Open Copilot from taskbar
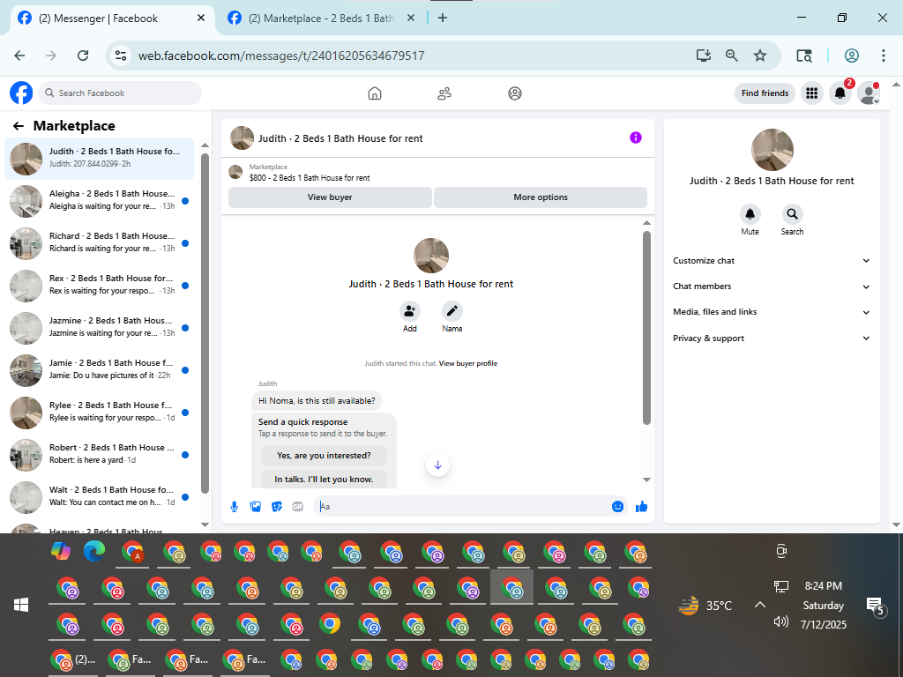The image size is (903, 677). point(61,551)
